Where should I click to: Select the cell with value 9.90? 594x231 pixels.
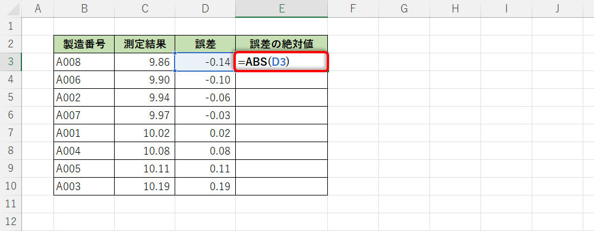pyautogui.click(x=144, y=79)
